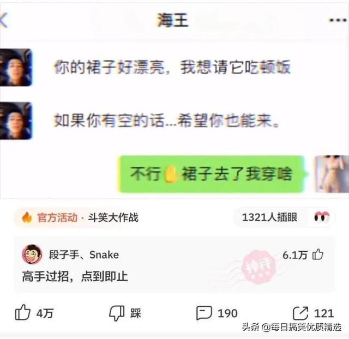Like the top comment with 6.1万 thumbs-up

(317, 255)
